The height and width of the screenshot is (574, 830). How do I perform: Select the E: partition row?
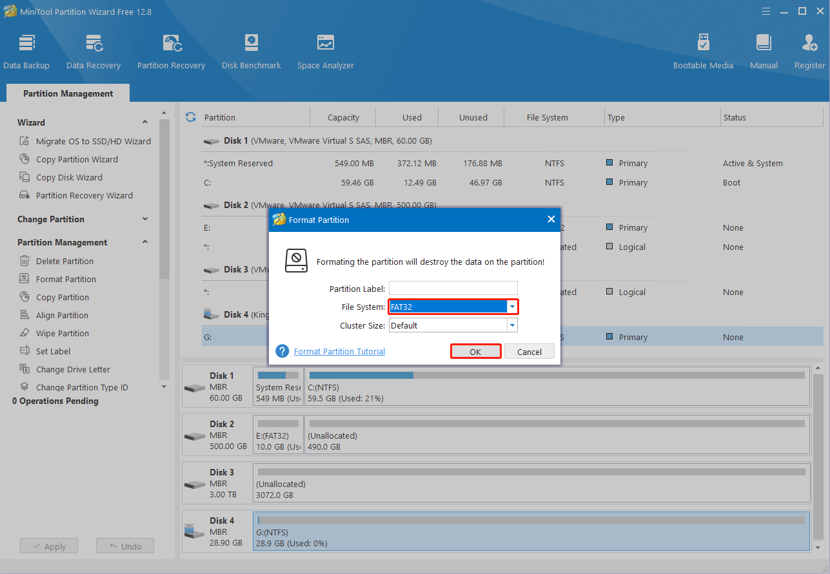512,227
